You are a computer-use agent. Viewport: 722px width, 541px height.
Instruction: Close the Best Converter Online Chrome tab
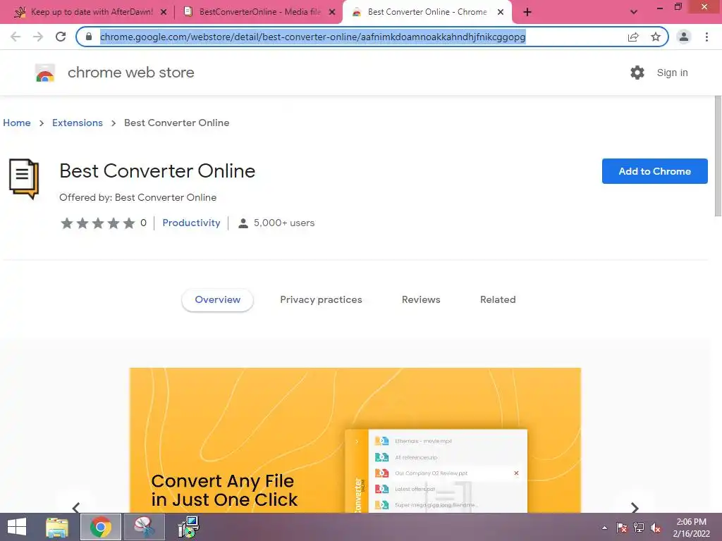[501, 13]
